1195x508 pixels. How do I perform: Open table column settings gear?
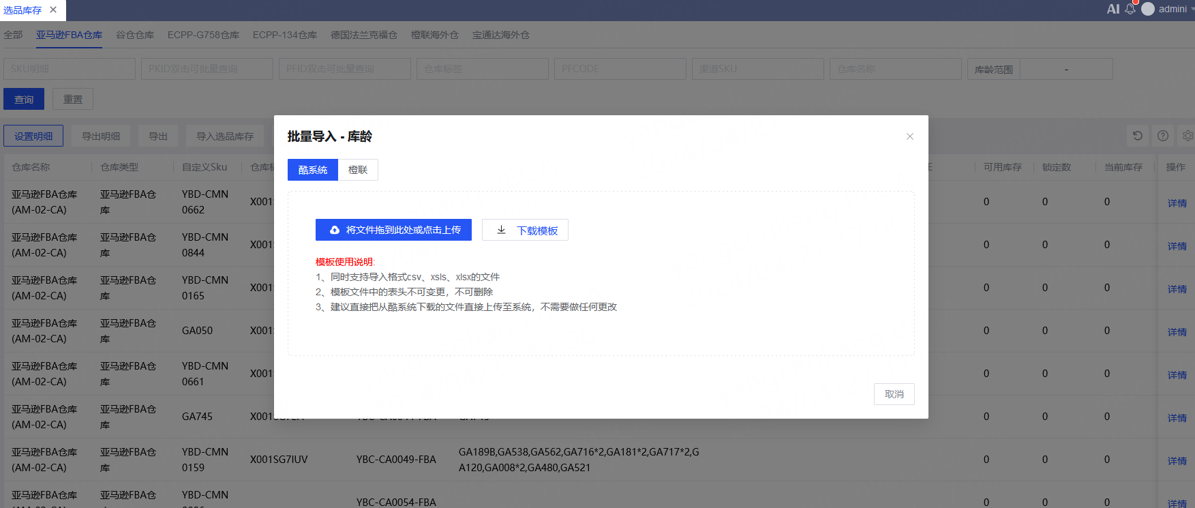(1188, 136)
